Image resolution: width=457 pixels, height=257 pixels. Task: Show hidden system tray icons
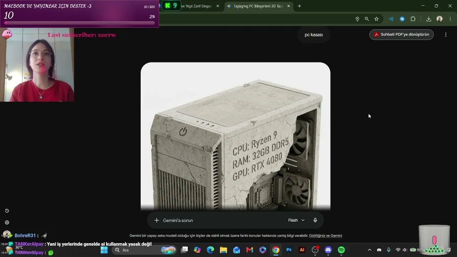pyautogui.click(x=370, y=250)
